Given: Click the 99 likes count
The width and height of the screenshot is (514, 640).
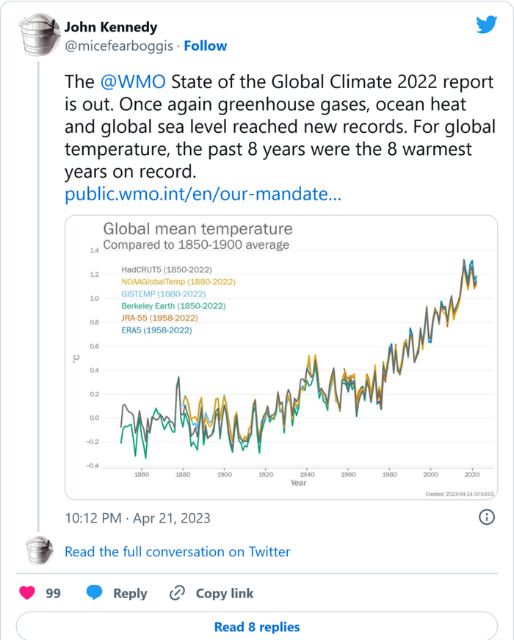Looking at the screenshot, I should click(53, 594).
